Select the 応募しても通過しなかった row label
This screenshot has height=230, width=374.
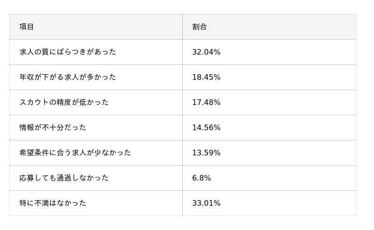coord(64,178)
